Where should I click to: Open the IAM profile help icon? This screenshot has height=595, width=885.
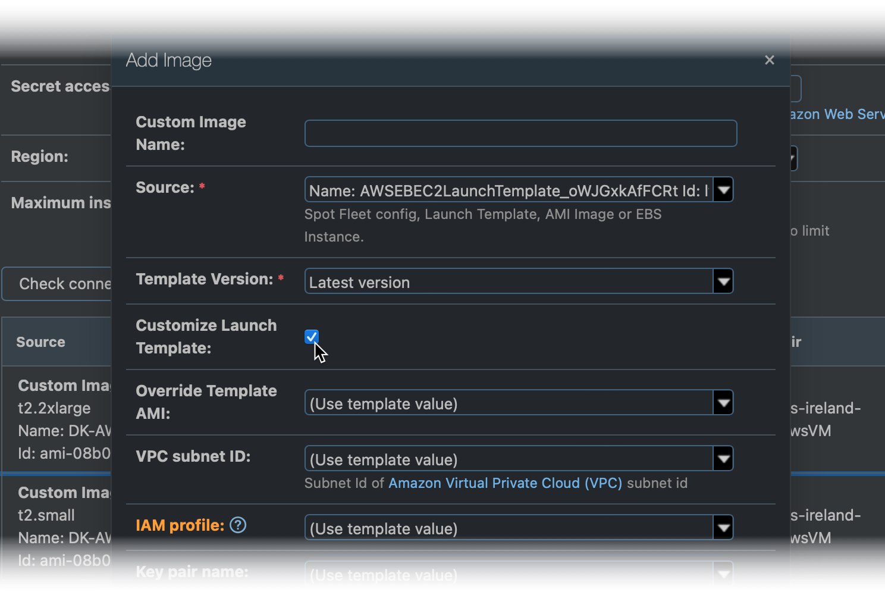pyautogui.click(x=237, y=525)
